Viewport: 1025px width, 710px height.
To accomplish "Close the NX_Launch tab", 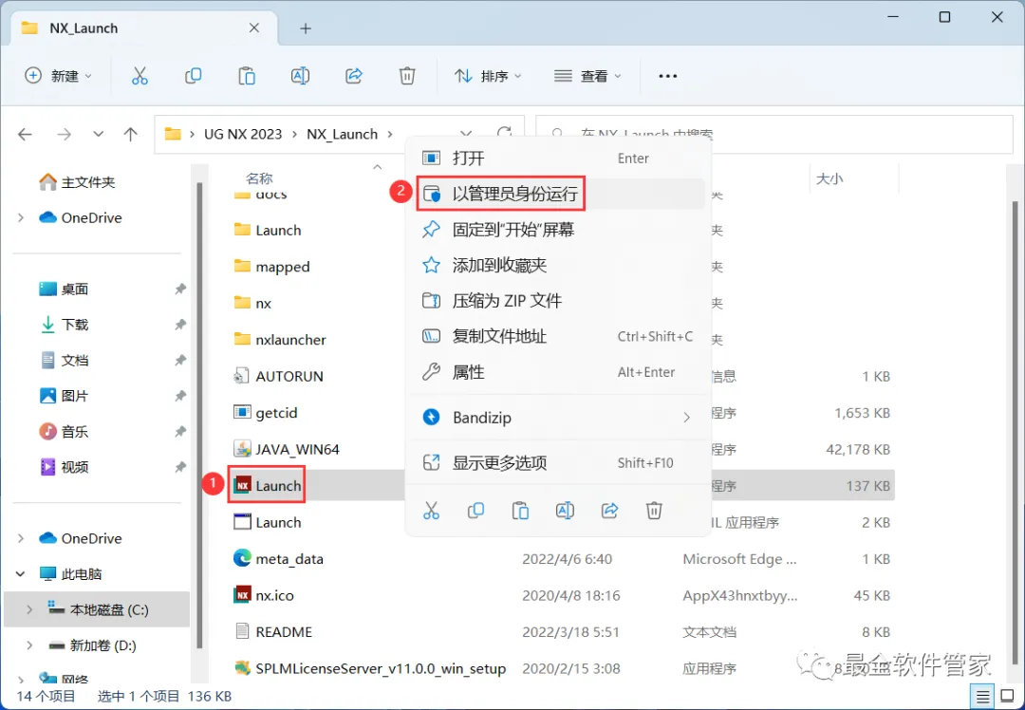I will (254, 28).
